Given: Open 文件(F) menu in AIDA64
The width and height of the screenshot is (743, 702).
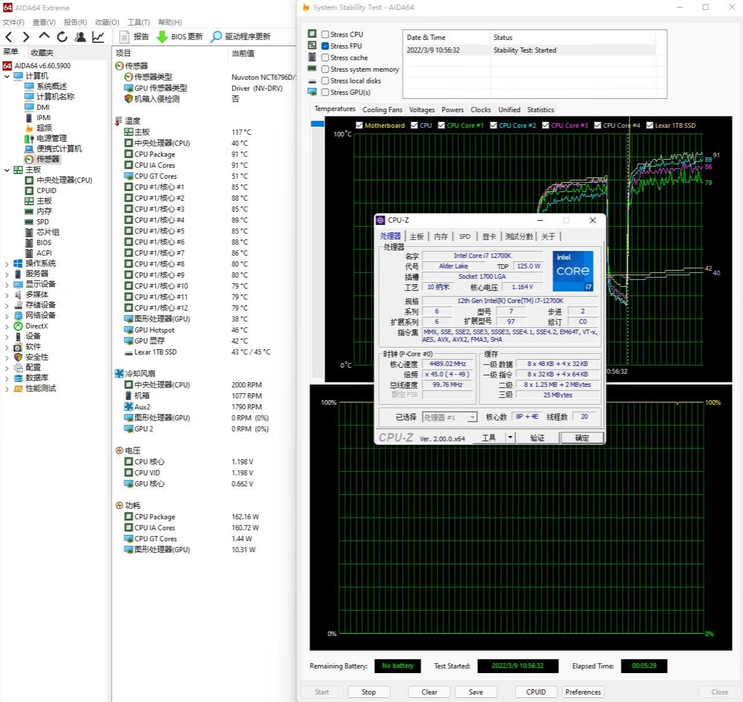Looking at the screenshot, I should tap(13, 22).
